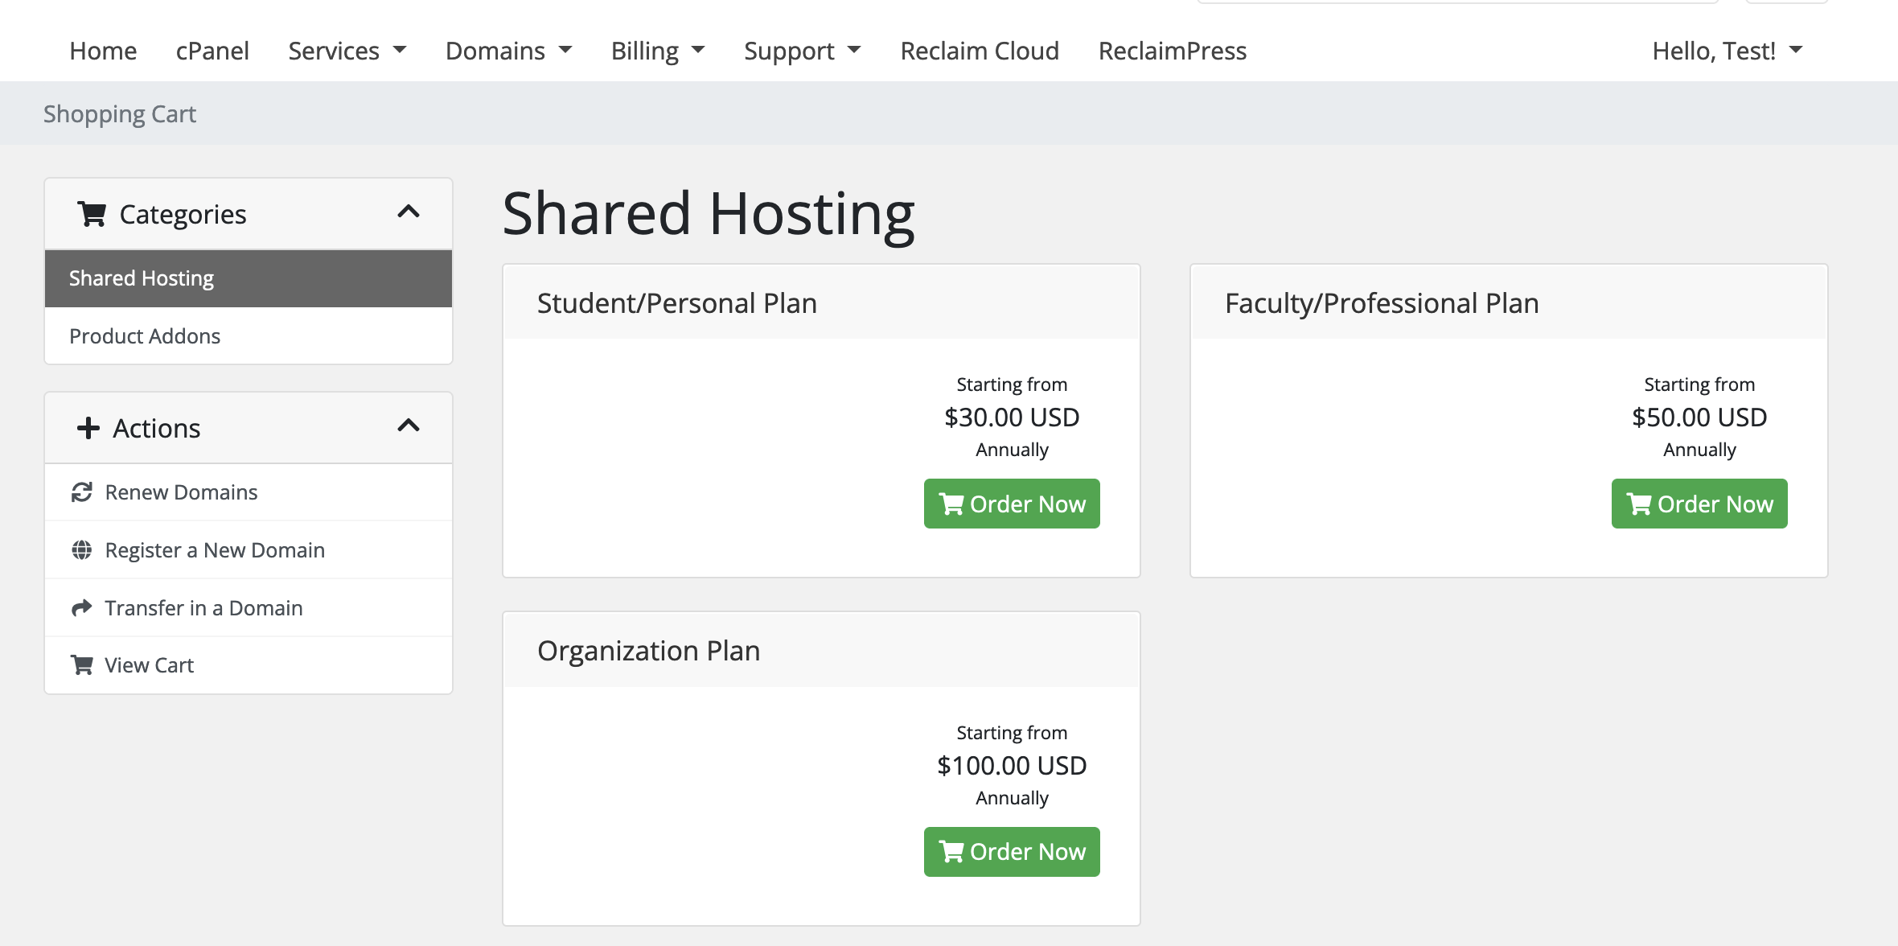Go to the Home page
This screenshot has width=1898, height=946.
[103, 51]
